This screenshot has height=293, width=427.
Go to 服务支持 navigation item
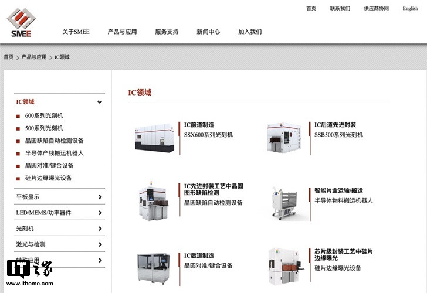pyautogui.click(x=167, y=32)
